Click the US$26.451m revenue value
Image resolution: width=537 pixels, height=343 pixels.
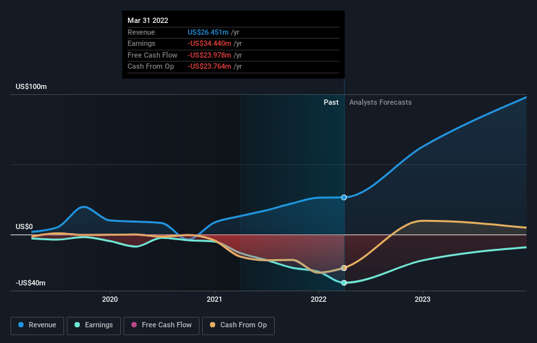click(x=208, y=32)
